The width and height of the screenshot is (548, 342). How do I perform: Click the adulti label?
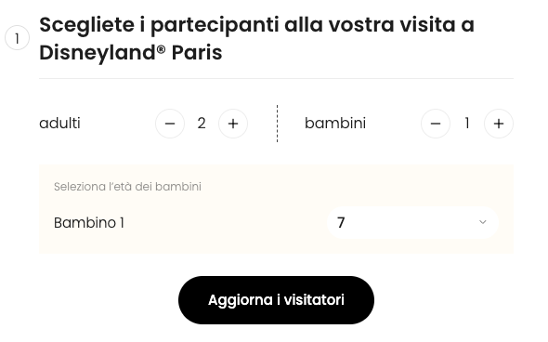(x=59, y=123)
